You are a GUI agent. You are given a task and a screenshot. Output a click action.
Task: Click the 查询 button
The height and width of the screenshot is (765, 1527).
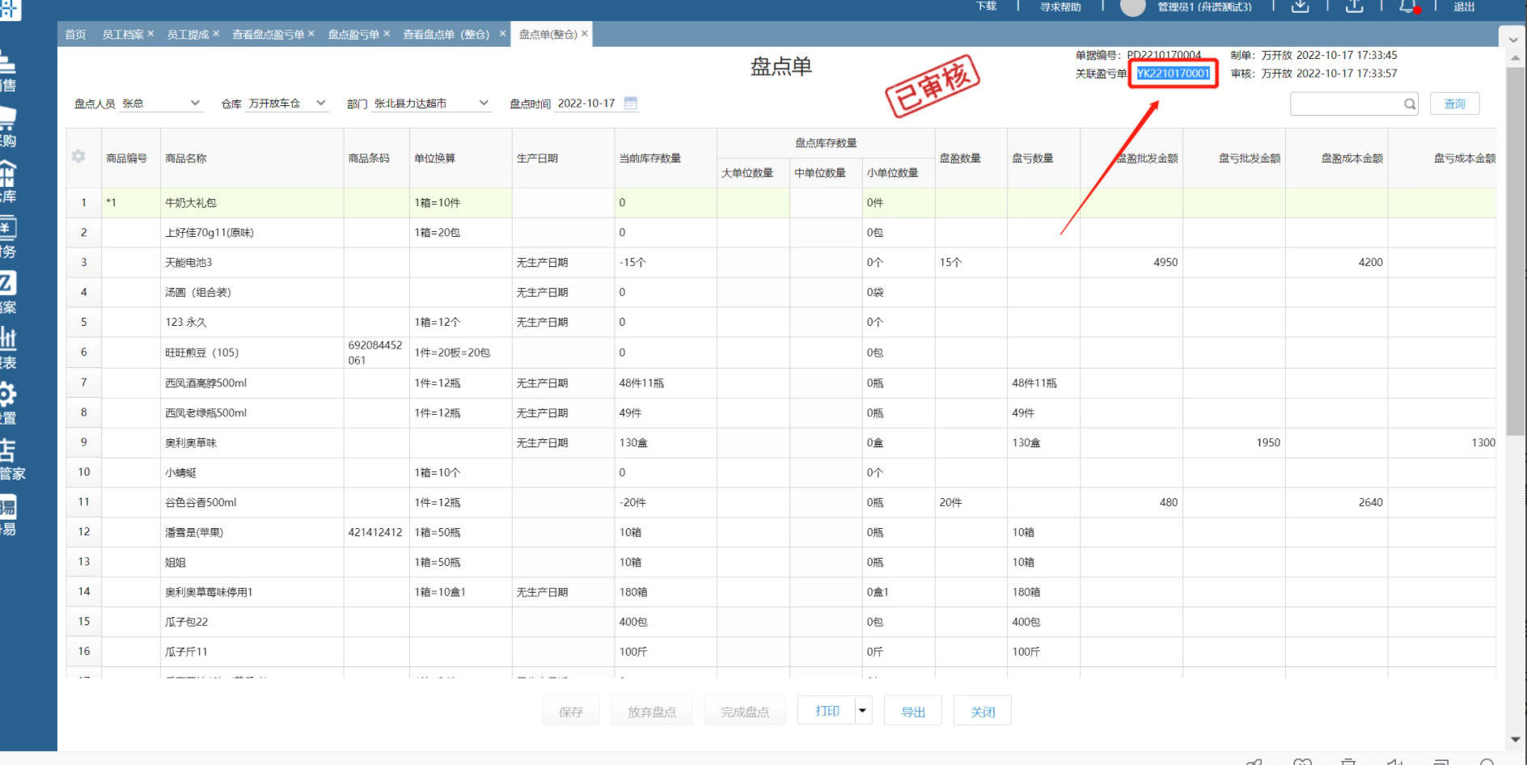click(x=1454, y=104)
